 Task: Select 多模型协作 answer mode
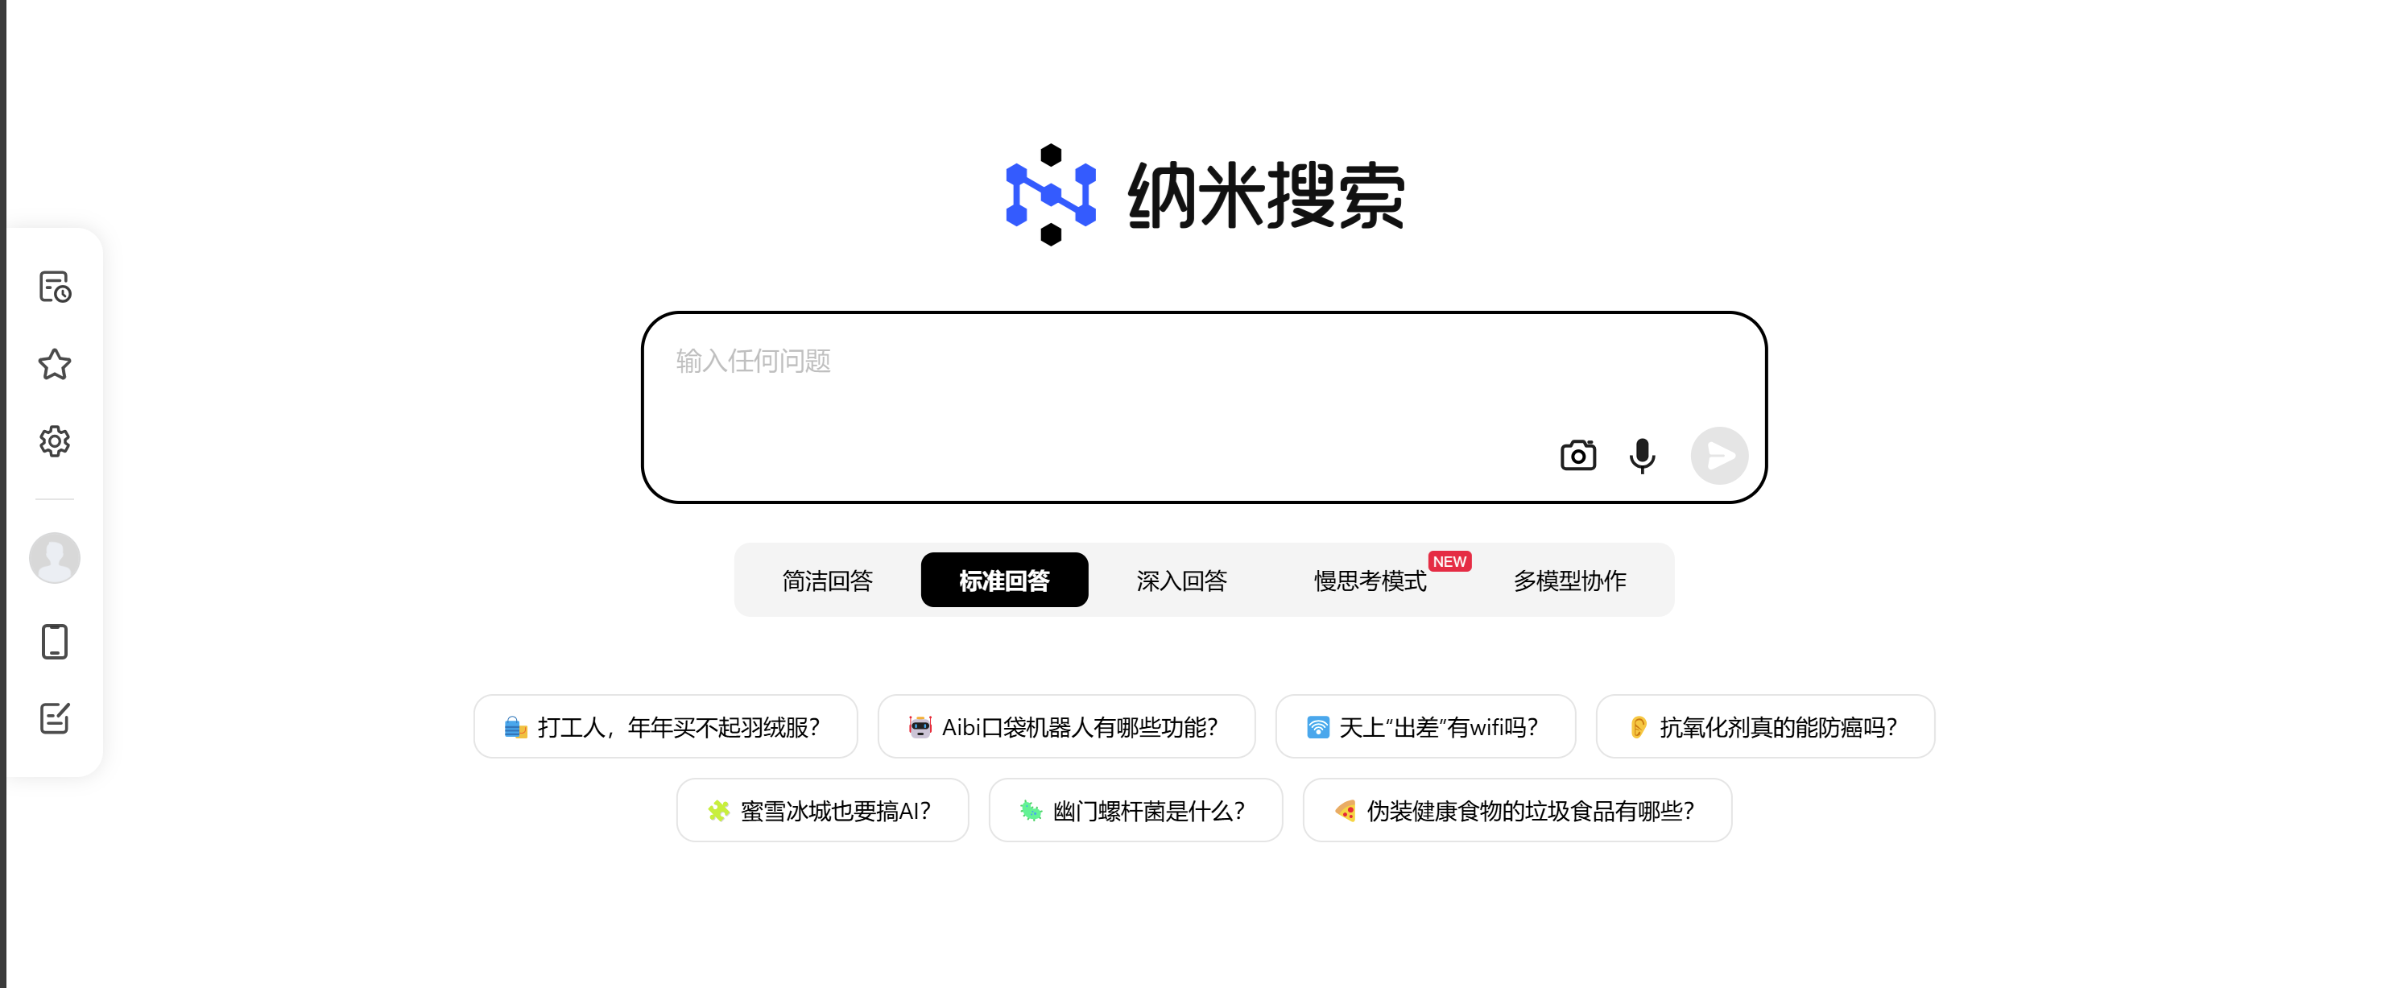coord(1569,580)
